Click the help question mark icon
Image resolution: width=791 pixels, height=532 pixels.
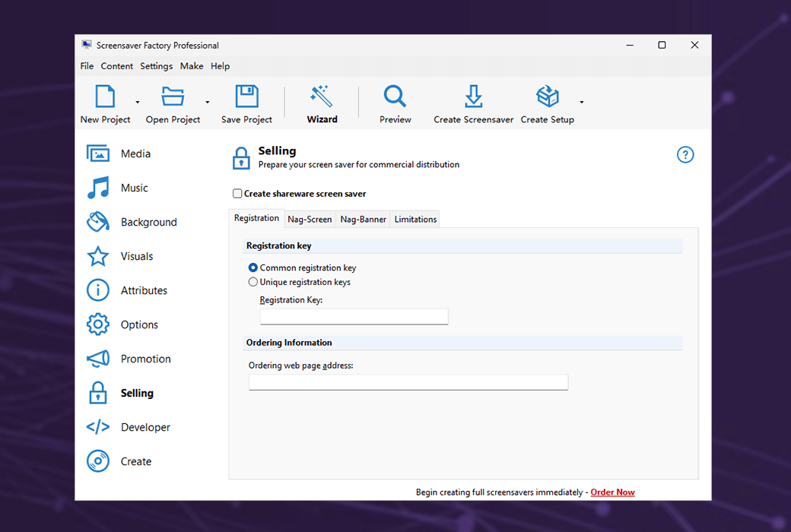click(685, 155)
